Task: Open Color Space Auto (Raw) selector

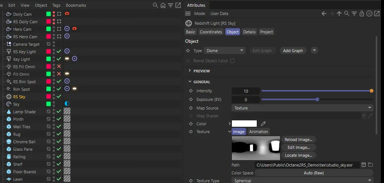Action: pyautogui.click(x=314, y=173)
